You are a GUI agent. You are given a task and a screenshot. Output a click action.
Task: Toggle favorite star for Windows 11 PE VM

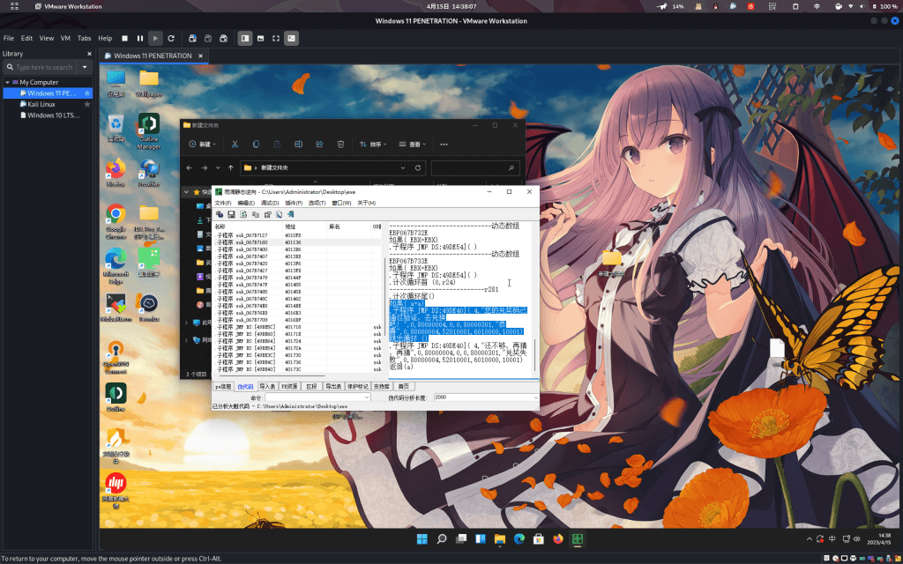(87, 93)
